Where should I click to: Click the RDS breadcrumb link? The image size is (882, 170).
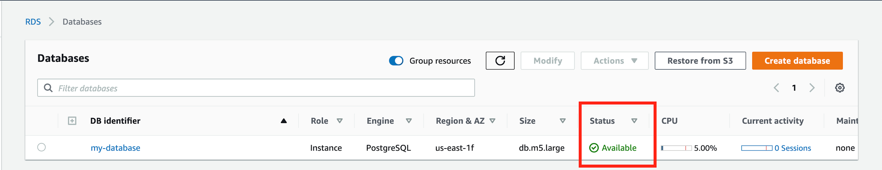[33, 22]
